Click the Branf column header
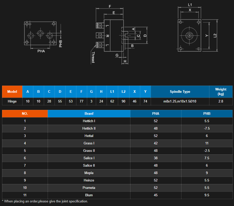Screen dimensions: 234x206 point(89,114)
